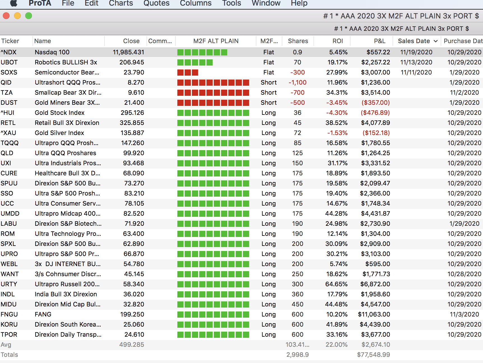The image size is (483, 363).
Task: Click the yellow minimize window button
Action: tap(17, 16)
